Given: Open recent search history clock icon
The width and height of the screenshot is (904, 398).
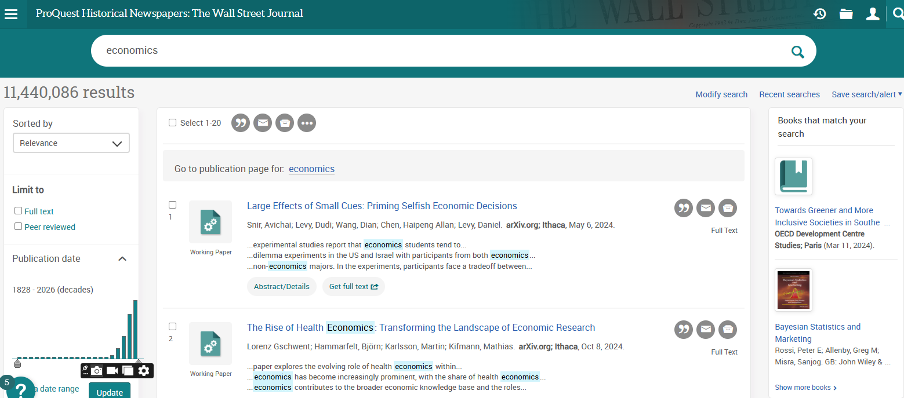Looking at the screenshot, I should coord(819,14).
